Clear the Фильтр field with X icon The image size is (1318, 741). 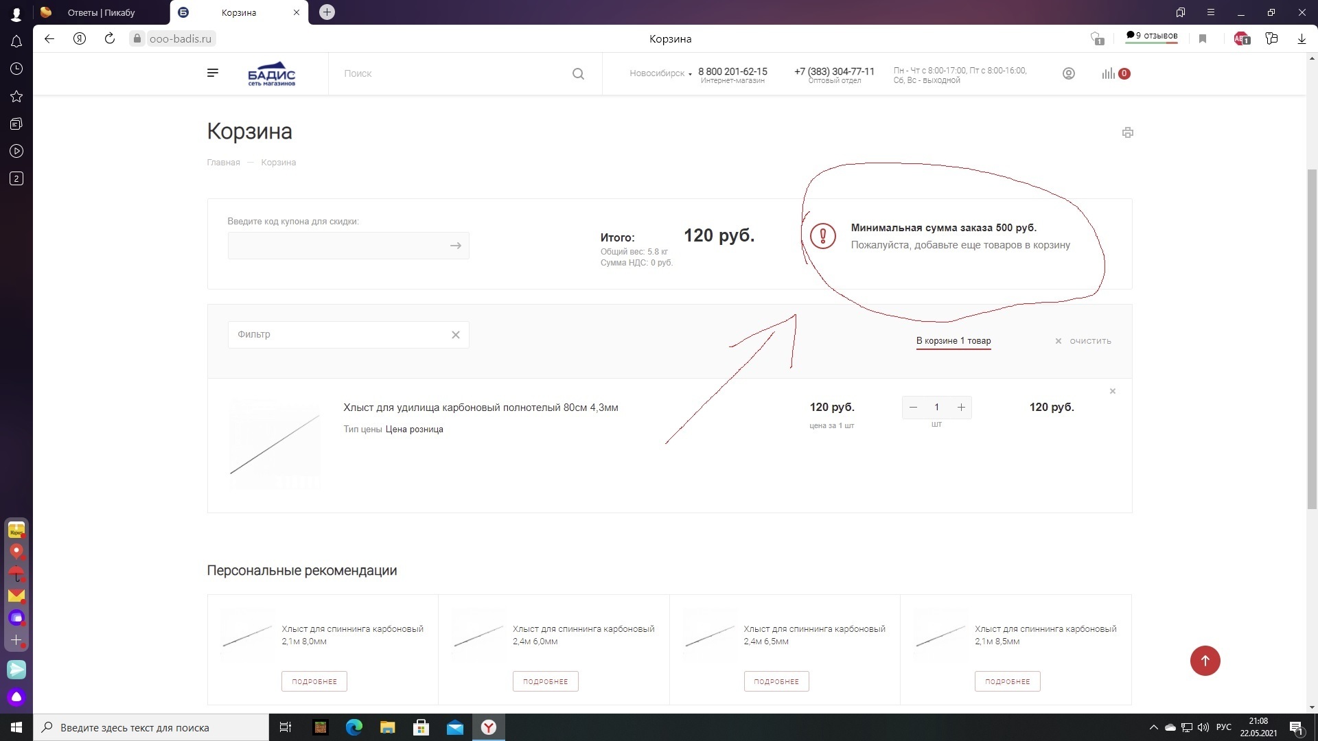455,335
